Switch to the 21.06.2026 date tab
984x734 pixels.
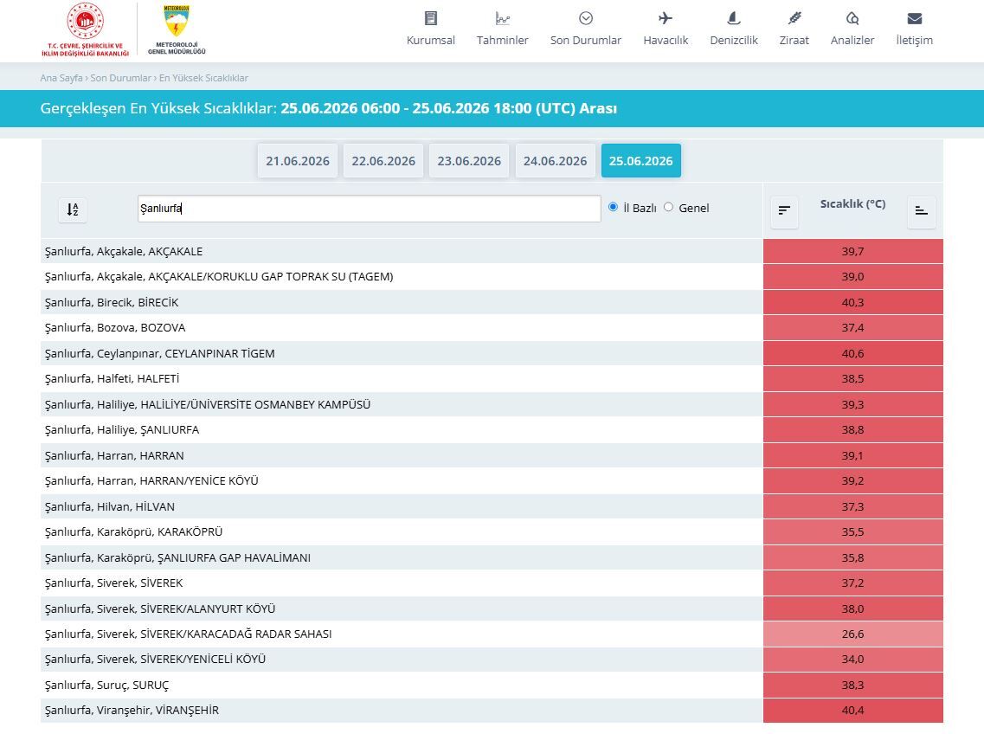tap(298, 161)
